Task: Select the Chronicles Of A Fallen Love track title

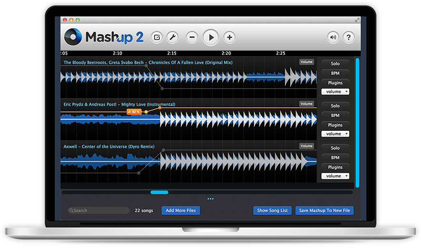Action: 148,62
